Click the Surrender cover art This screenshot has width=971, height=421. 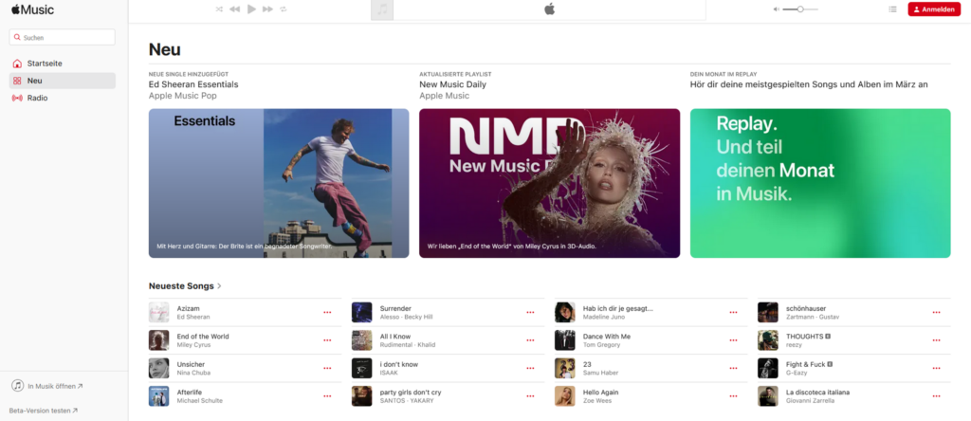click(361, 312)
